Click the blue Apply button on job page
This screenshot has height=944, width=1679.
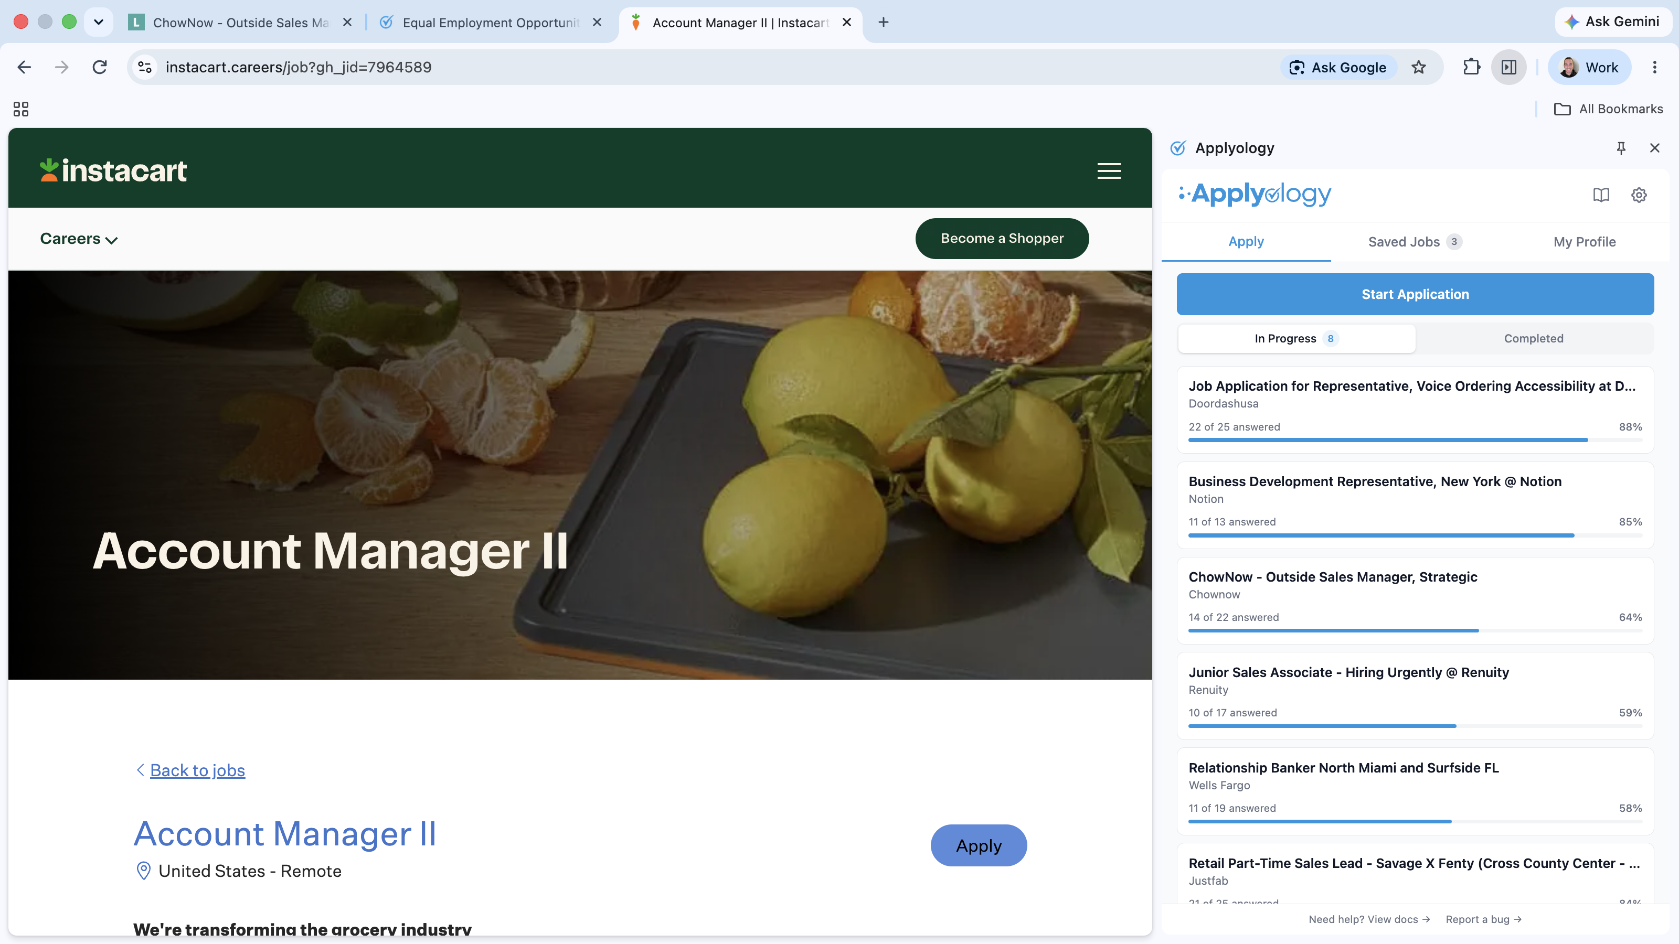point(979,845)
